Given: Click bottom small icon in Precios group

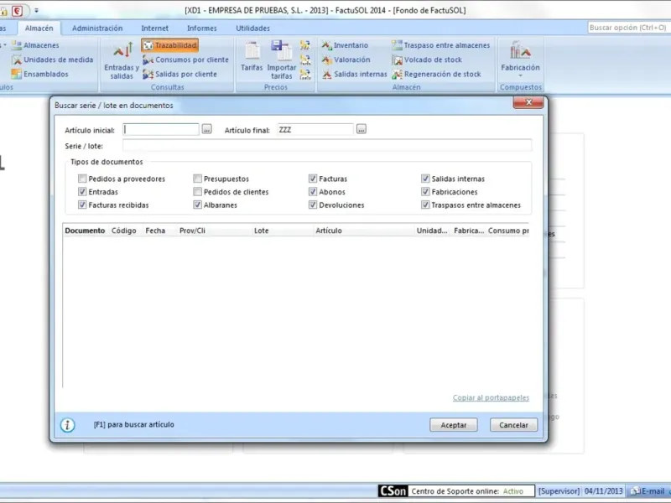Looking at the screenshot, I should pyautogui.click(x=305, y=74).
